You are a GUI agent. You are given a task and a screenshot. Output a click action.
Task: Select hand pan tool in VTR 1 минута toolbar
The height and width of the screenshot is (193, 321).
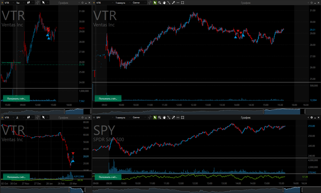[x=164, y=3]
